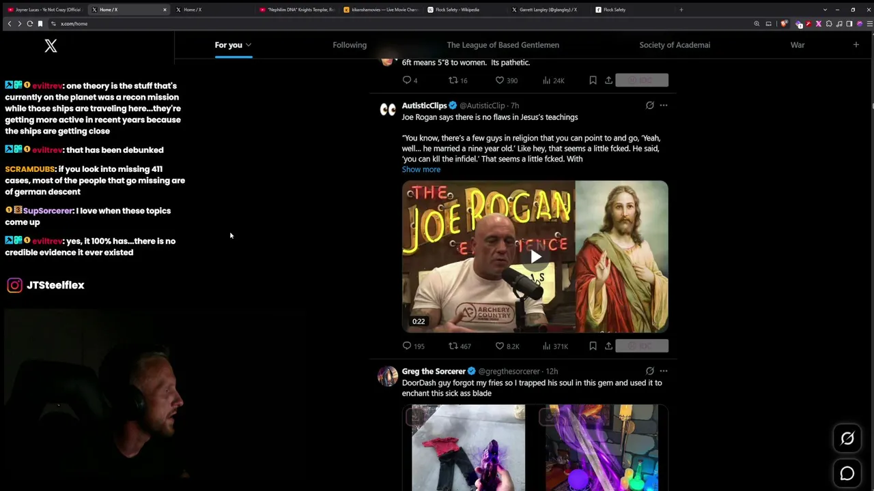Close the active Home / X tab

[x=165, y=10]
